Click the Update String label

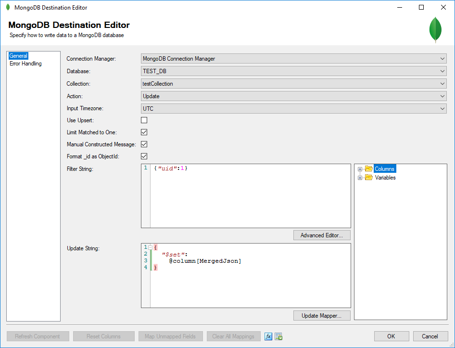(x=83, y=248)
